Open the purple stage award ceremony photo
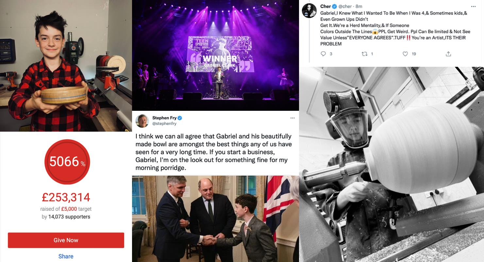 pos(215,55)
